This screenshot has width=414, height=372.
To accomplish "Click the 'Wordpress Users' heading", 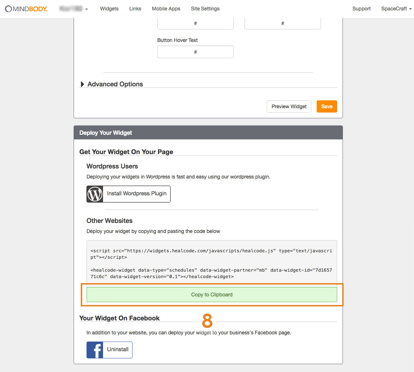I will [112, 166].
